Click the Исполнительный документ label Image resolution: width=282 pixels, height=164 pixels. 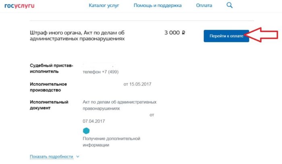[x=49, y=105]
